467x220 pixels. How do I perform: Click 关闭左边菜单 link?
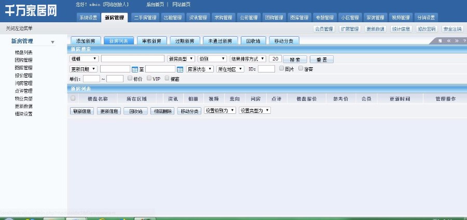[19, 28]
